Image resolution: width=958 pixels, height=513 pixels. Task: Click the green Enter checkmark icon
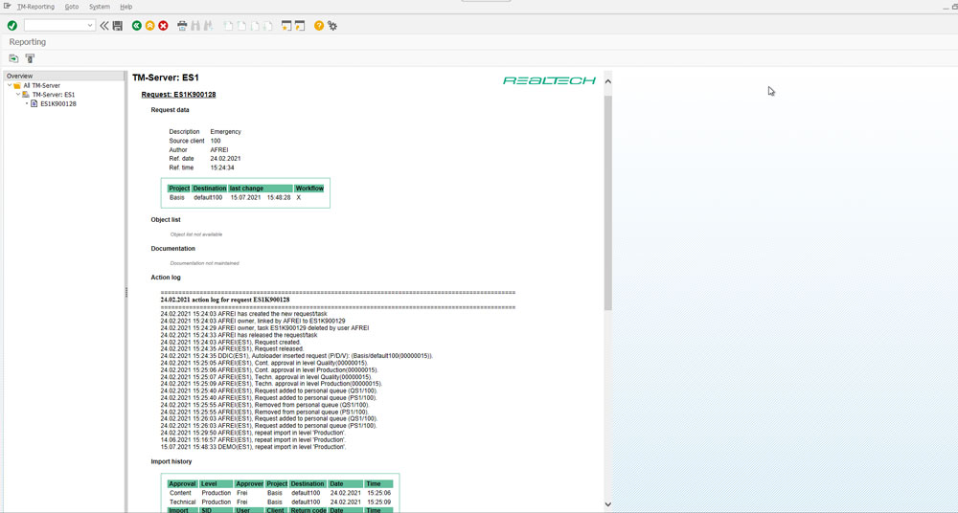click(x=12, y=26)
